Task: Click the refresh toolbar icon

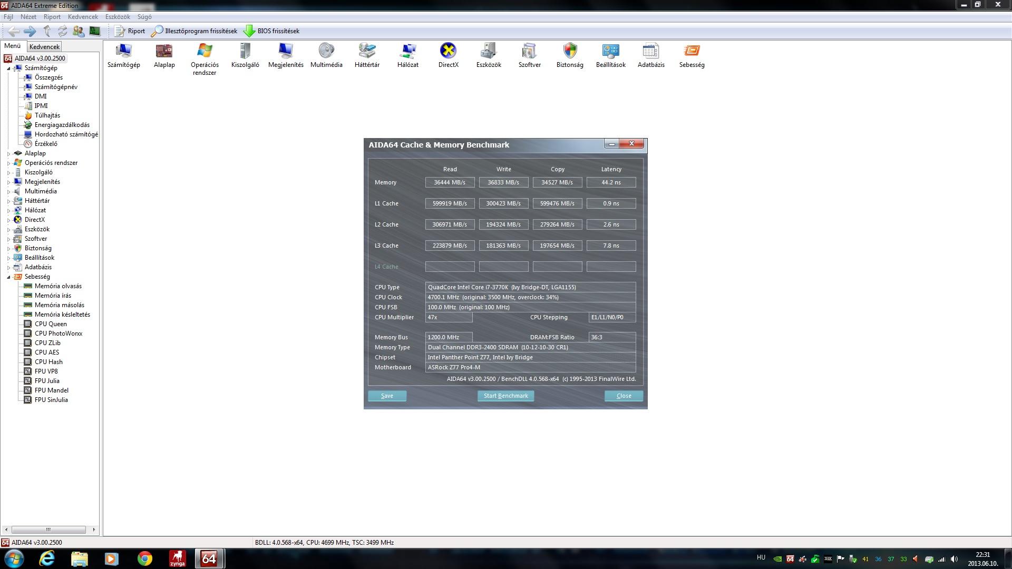Action: tap(63, 31)
